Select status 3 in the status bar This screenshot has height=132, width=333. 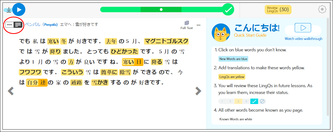pos(238,101)
